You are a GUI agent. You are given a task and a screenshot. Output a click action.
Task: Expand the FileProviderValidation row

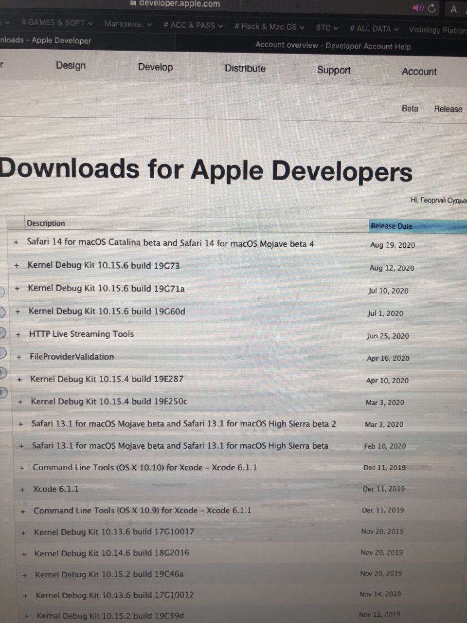pos(18,357)
